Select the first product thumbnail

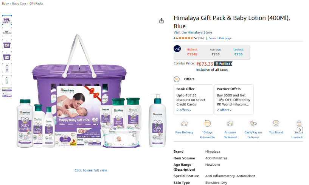[x=7, y=20]
